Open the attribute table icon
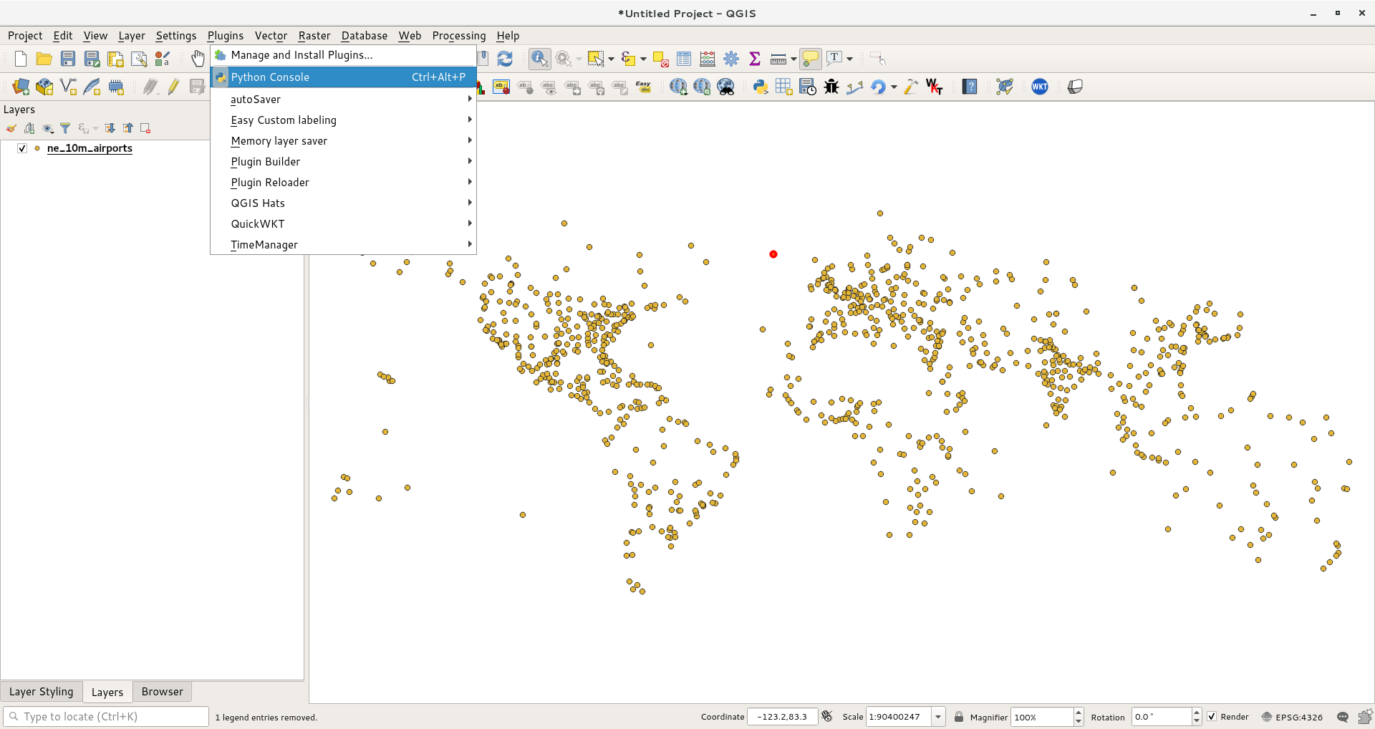 pos(684,59)
